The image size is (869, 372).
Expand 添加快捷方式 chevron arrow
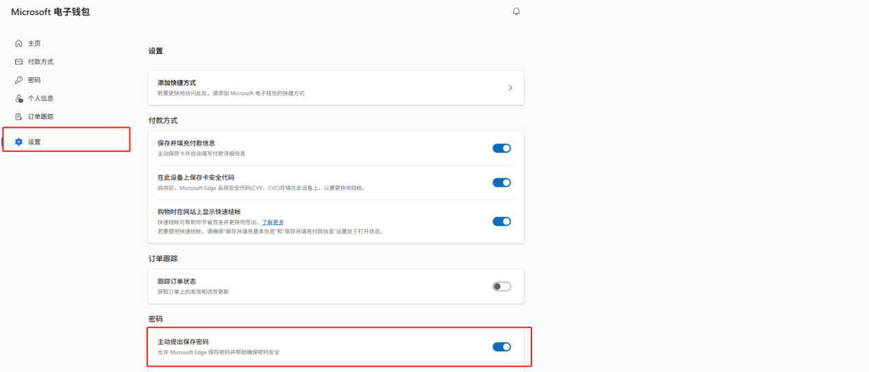click(510, 88)
